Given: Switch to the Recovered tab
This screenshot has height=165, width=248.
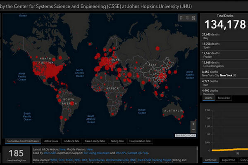Looking at the screenshot, I should pyautogui.click(x=224, y=98).
